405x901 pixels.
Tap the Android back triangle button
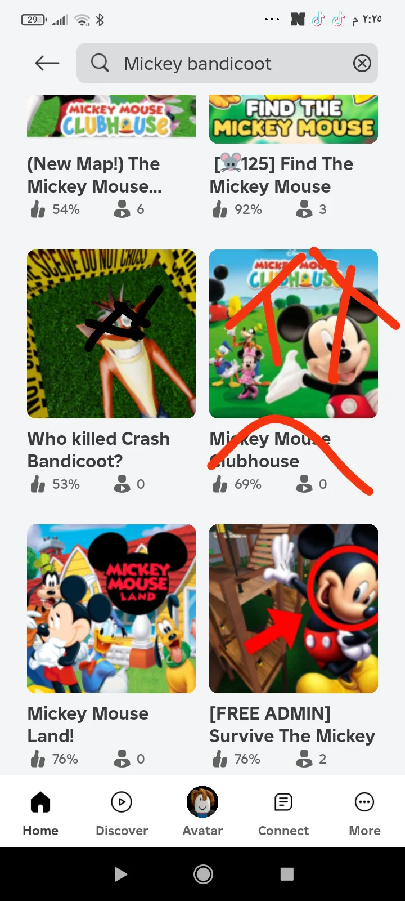point(120,874)
